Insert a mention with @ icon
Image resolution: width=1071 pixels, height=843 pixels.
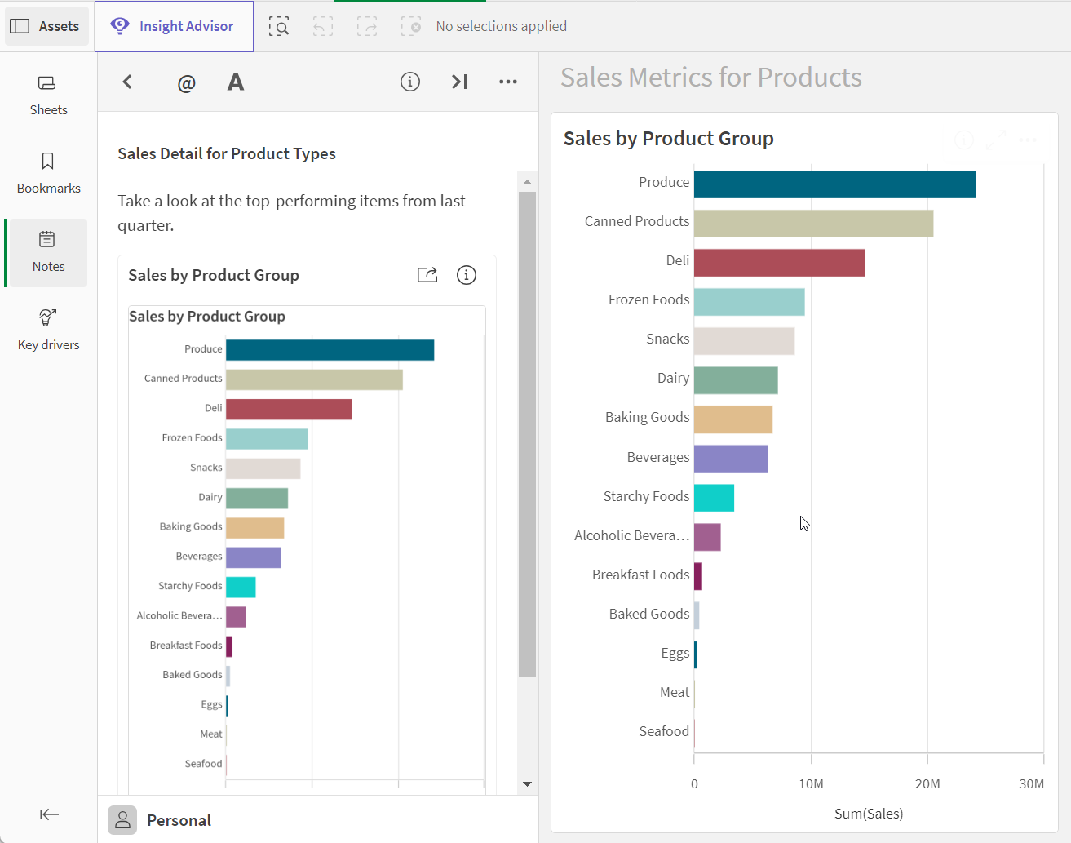tap(187, 82)
